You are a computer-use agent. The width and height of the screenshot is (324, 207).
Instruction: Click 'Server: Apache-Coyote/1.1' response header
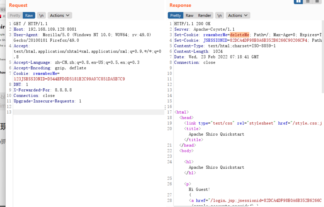click(204, 29)
